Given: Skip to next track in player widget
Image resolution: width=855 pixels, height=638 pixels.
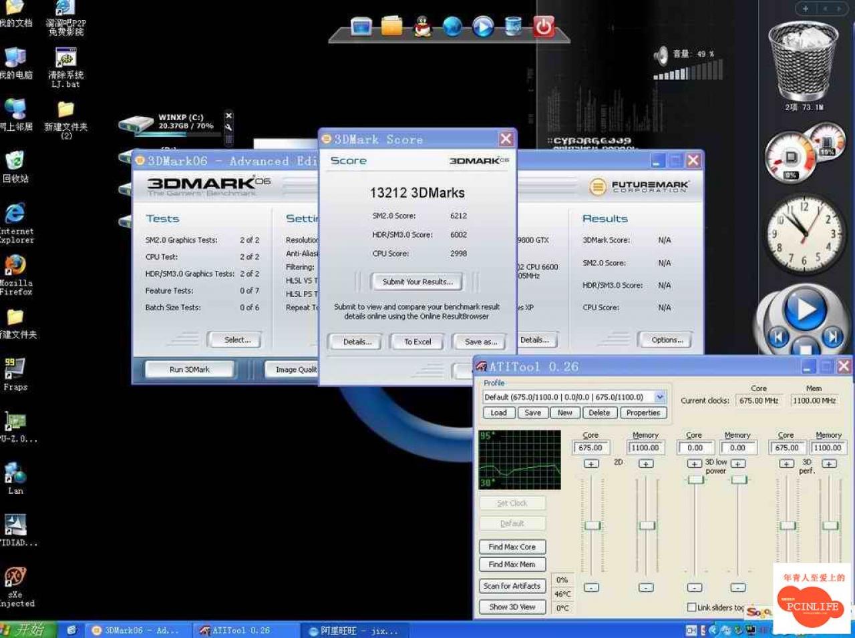Looking at the screenshot, I should point(833,337).
